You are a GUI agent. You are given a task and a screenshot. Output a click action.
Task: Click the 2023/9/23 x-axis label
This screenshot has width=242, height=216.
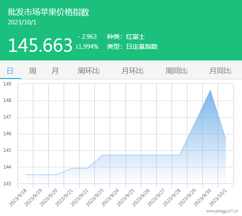pyautogui.click(x=95, y=198)
